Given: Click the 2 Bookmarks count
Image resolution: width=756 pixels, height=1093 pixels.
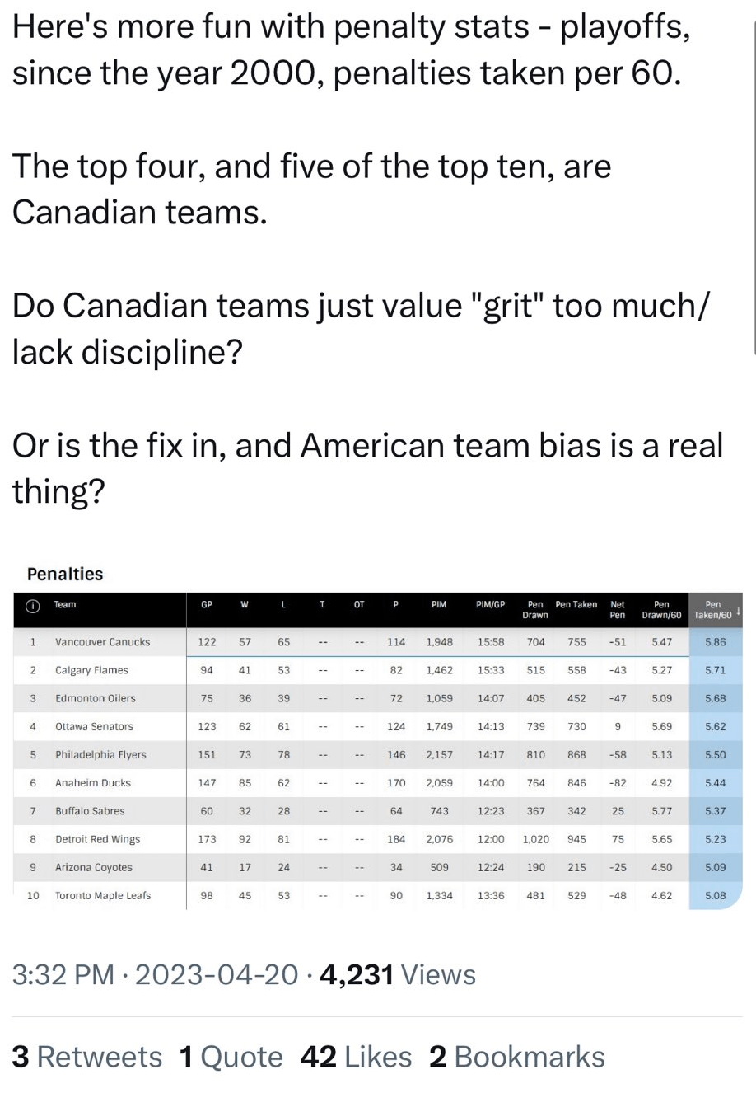Looking at the screenshot, I should click(517, 1057).
